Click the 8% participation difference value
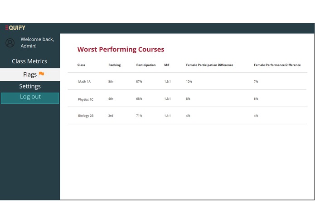This screenshot has width=315, height=223. click(x=188, y=99)
